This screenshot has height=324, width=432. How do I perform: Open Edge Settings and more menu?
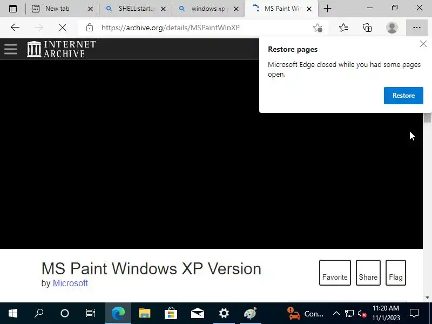coord(416,28)
